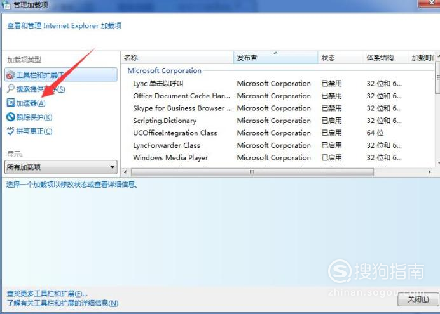Click the 跟踪保护 blocked-circle icon
Screen dimensions: 440x314
(x=10, y=117)
